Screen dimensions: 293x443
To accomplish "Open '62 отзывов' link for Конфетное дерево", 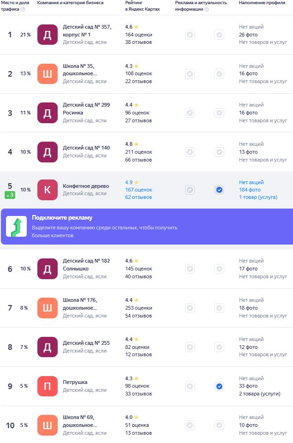I will pos(138,197).
